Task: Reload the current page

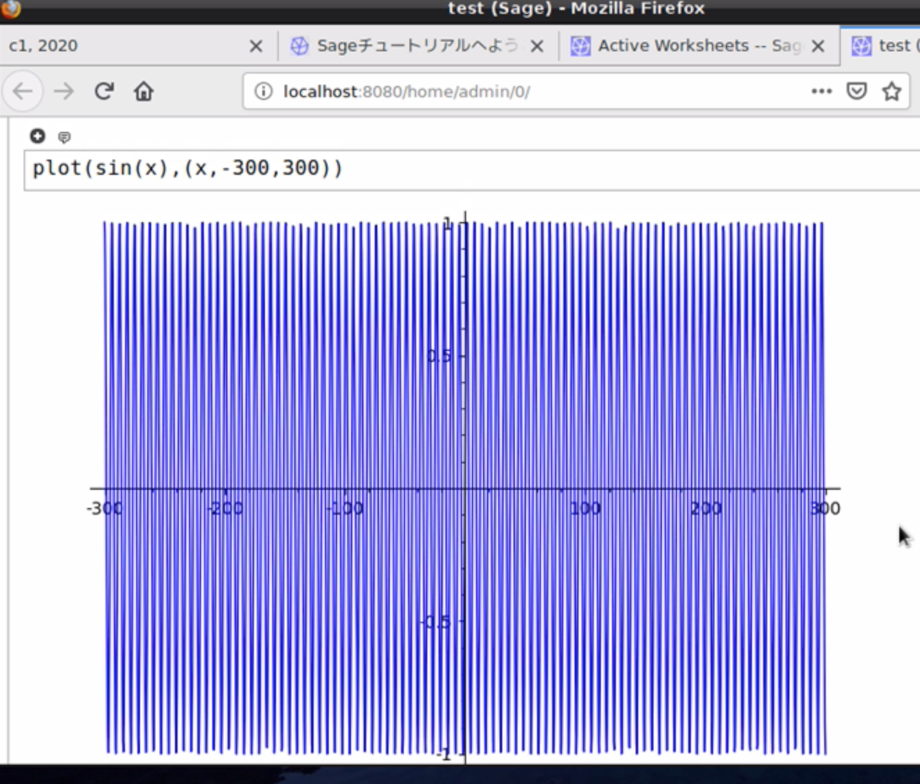Action: click(104, 91)
